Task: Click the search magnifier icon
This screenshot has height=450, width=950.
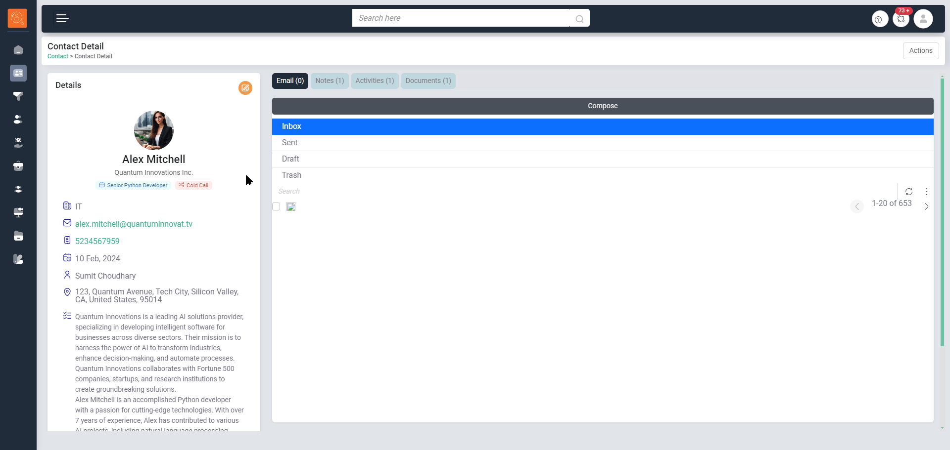Action: click(x=579, y=19)
